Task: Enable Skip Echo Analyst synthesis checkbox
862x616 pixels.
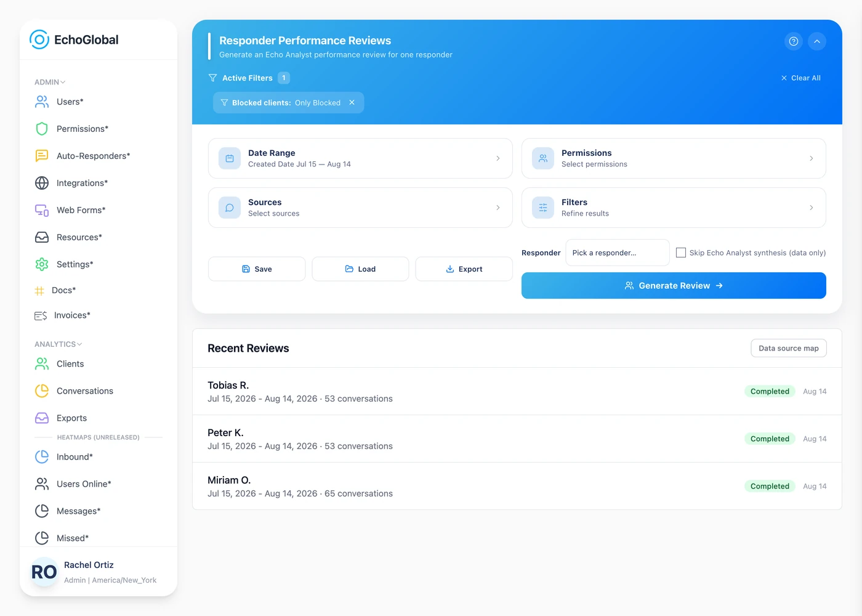Action: (681, 253)
